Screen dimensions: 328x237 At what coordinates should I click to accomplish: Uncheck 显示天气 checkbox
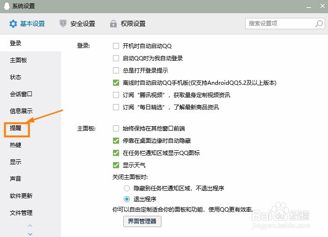(x=116, y=165)
